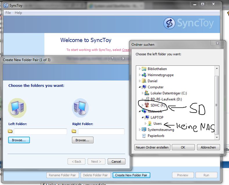Click the Preview button in SyncToy
The width and height of the screenshot is (229, 185).
point(183,175)
